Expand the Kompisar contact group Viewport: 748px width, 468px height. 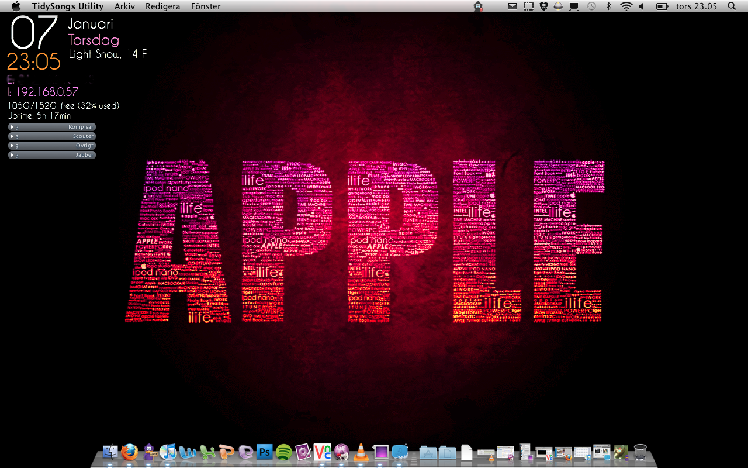(x=51, y=127)
